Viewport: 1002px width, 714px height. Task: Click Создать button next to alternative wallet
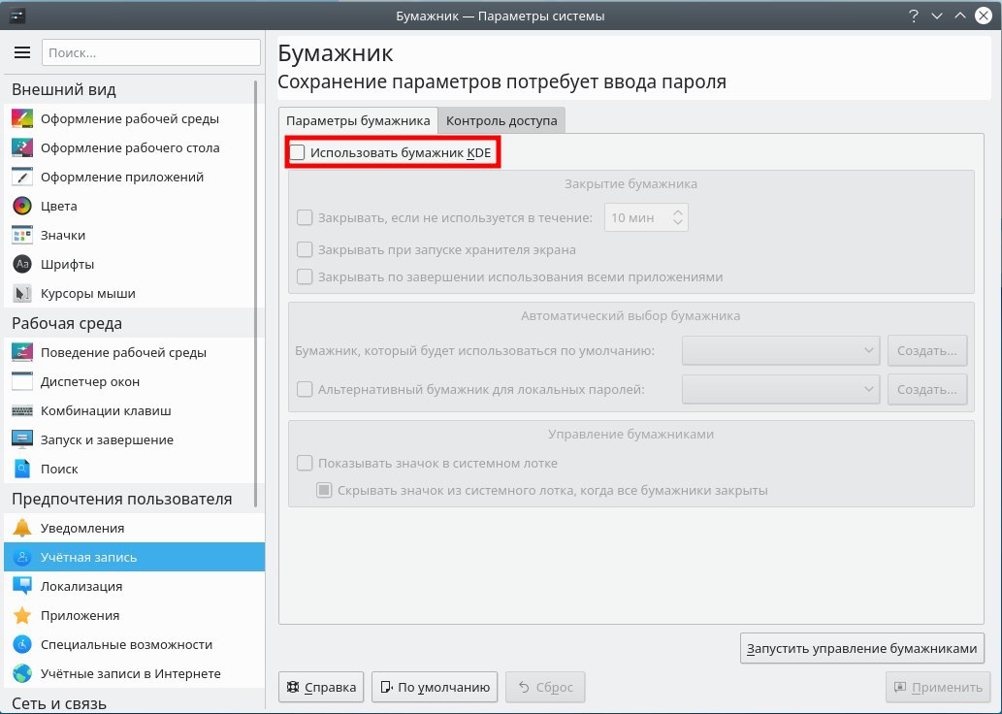tap(927, 389)
